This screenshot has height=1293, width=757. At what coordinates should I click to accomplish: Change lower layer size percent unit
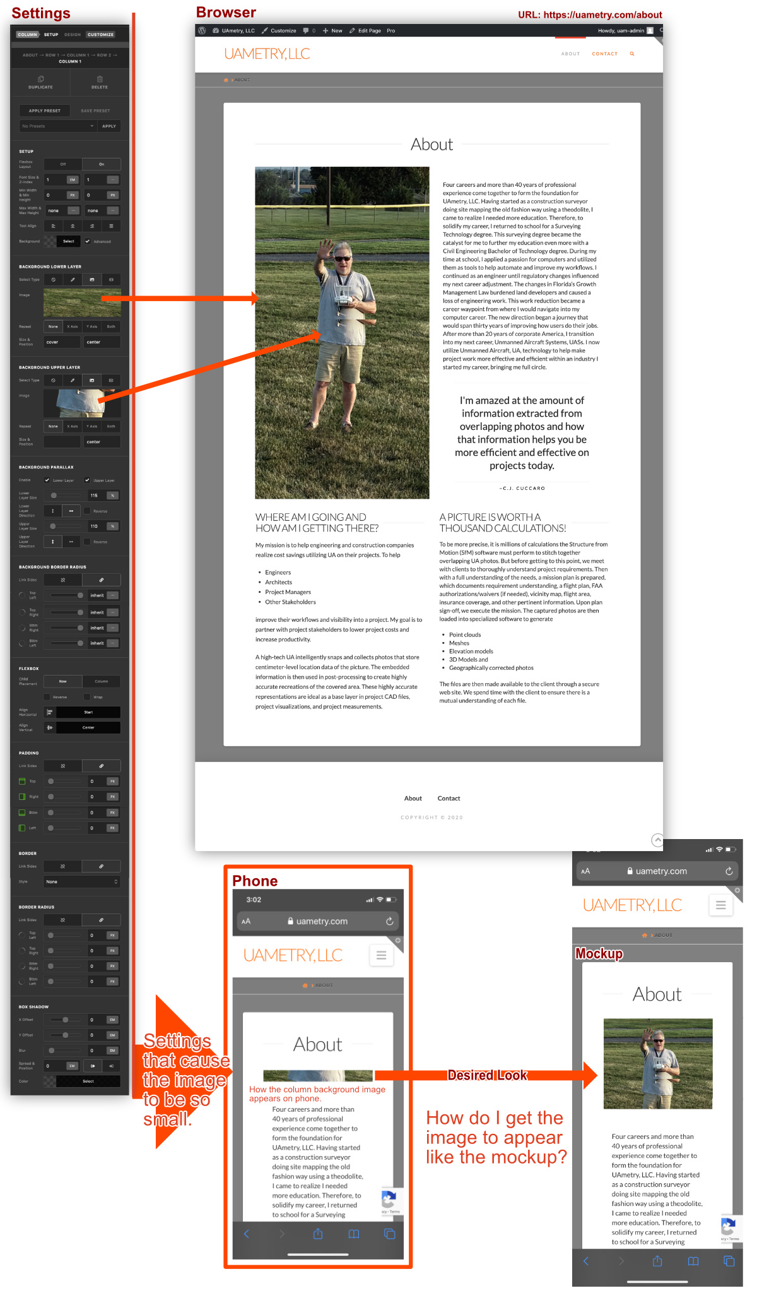[112, 496]
